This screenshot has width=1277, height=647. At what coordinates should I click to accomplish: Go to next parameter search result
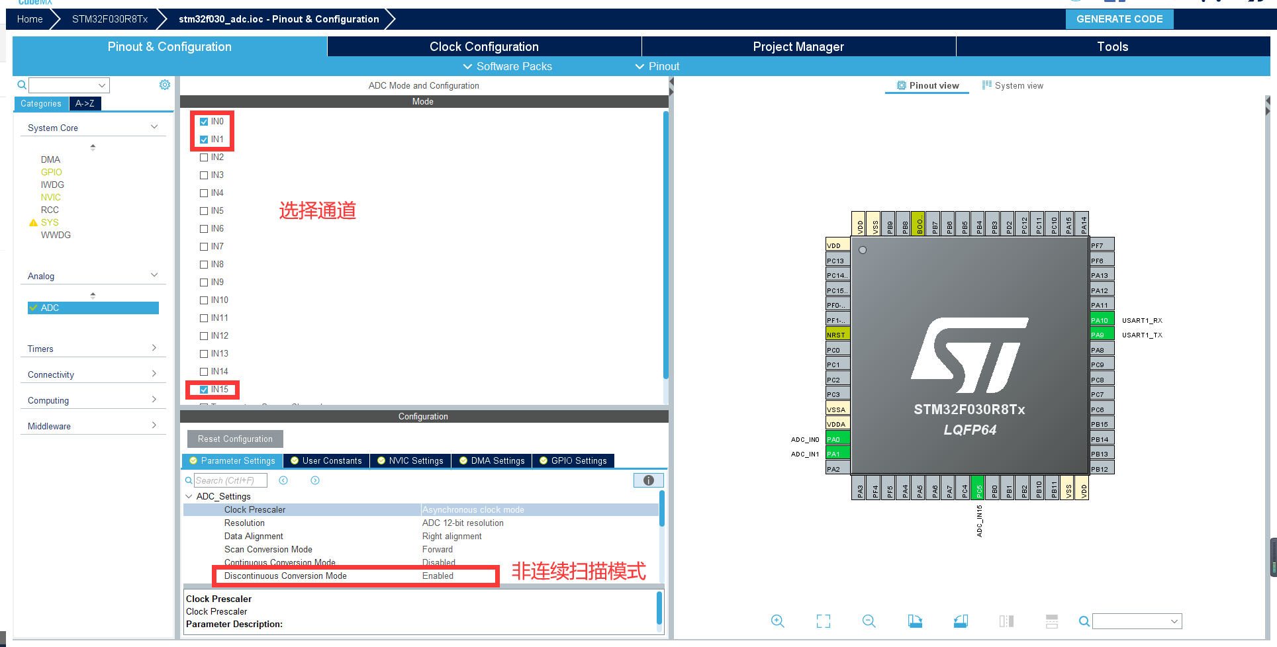click(315, 480)
